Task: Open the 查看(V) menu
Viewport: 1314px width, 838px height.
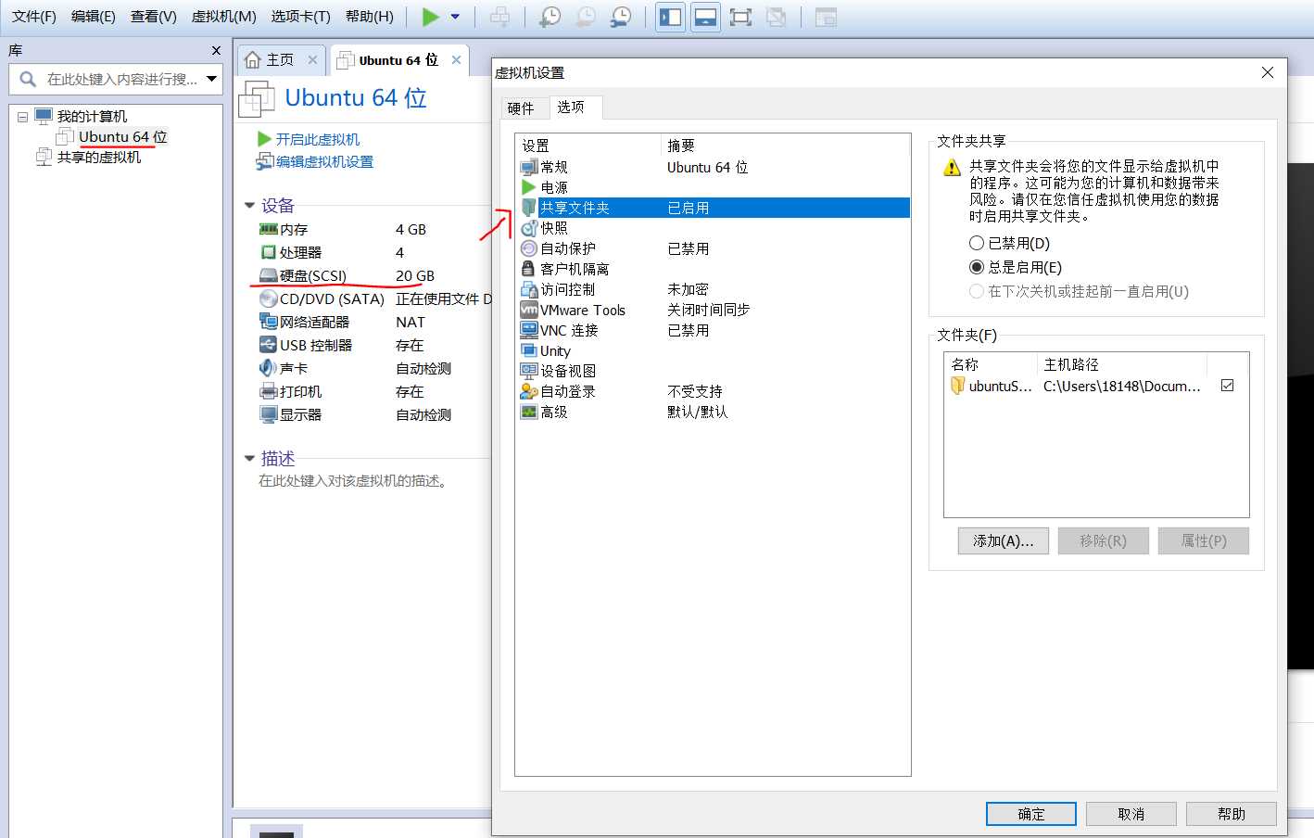Action: [x=154, y=17]
